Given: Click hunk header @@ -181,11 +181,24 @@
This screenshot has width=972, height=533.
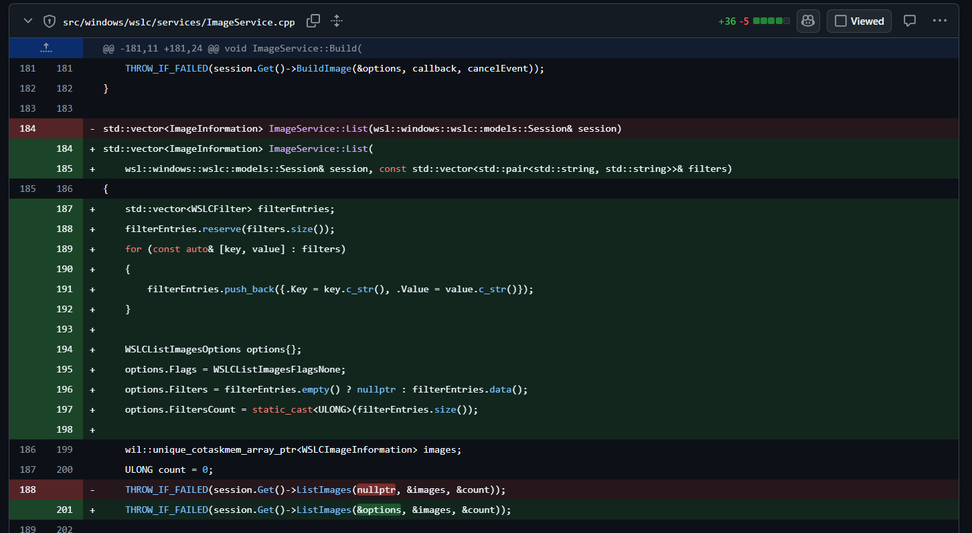Looking at the screenshot, I should [232, 48].
